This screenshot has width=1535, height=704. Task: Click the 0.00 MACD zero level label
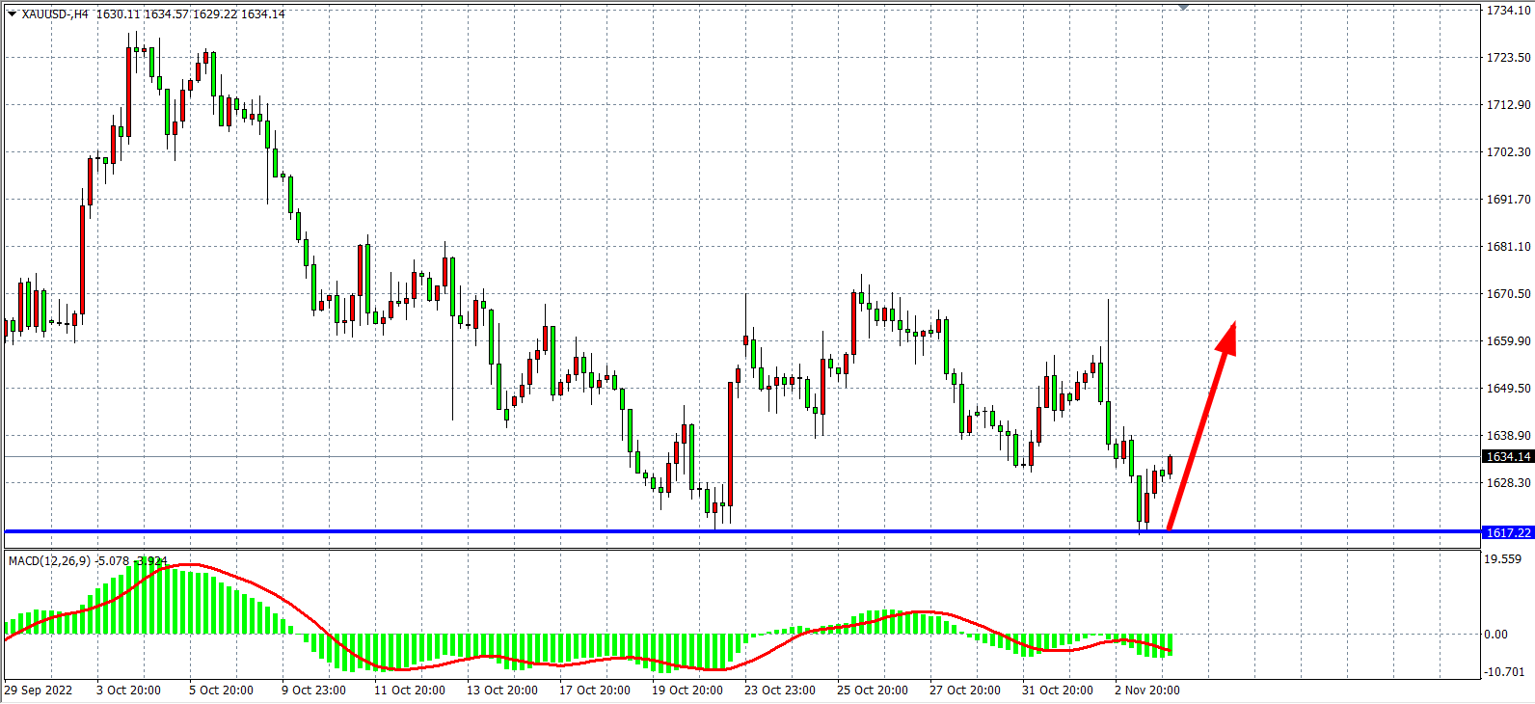pyautogui.click(x=1495, y=635)
